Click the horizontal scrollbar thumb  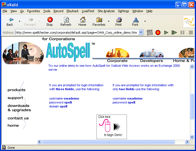point(108,142)
